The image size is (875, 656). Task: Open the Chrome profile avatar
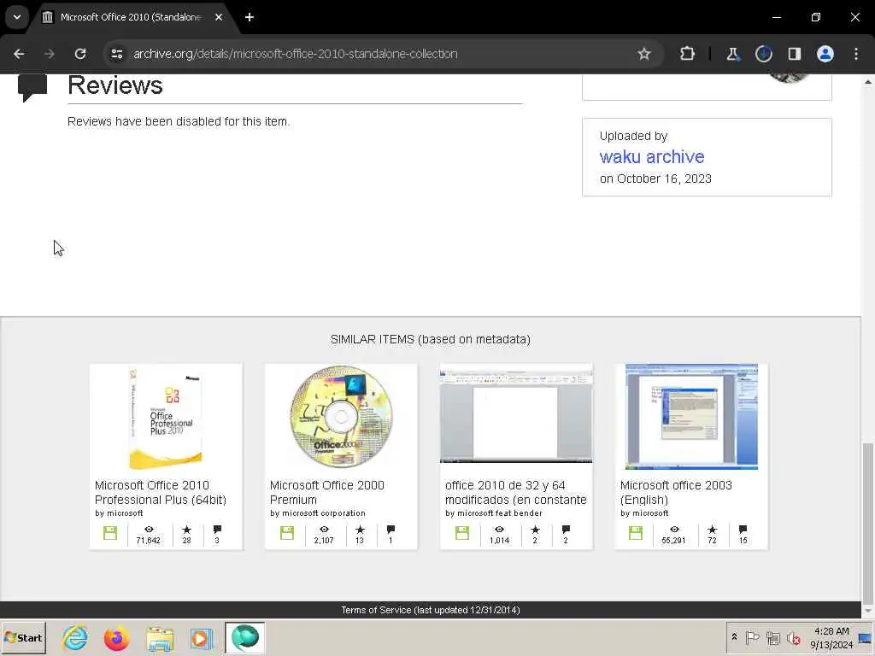pyautogui.click(x=825, y=54)
